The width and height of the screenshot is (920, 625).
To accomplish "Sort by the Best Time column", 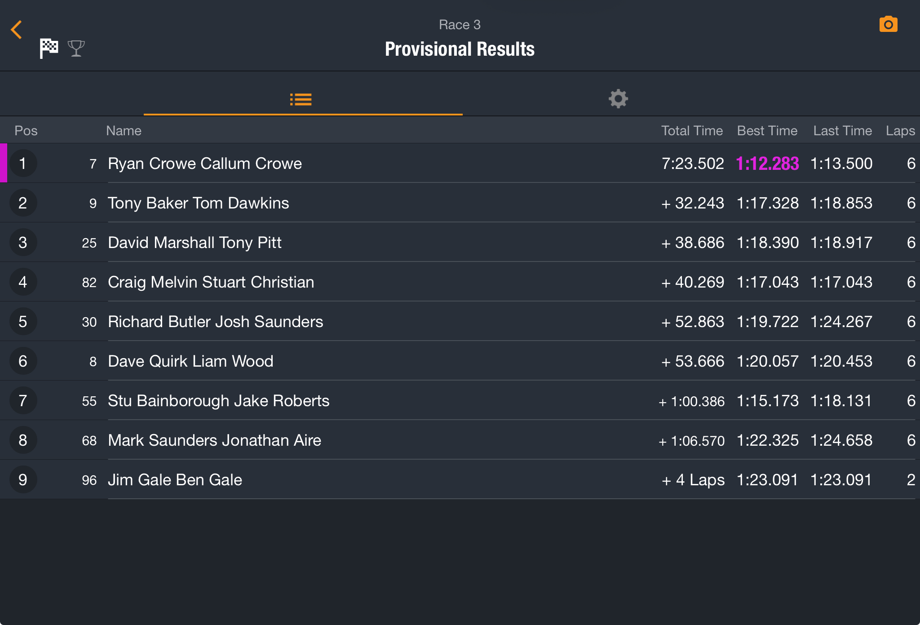I will 767,131.
